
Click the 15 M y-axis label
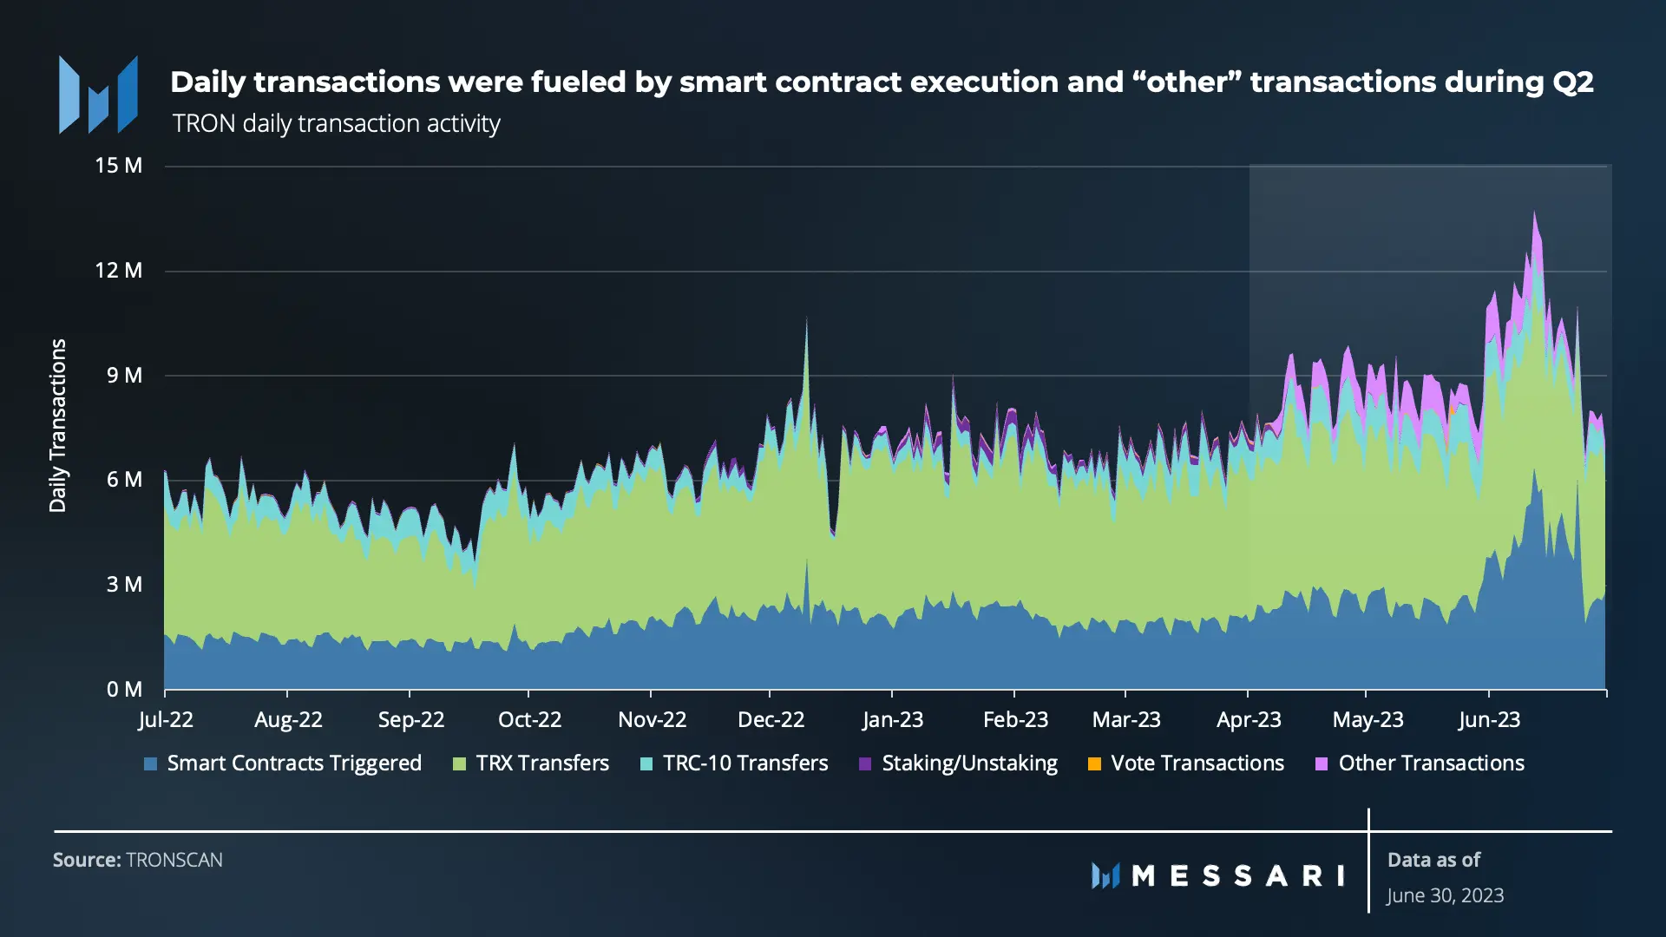[119, 166]
